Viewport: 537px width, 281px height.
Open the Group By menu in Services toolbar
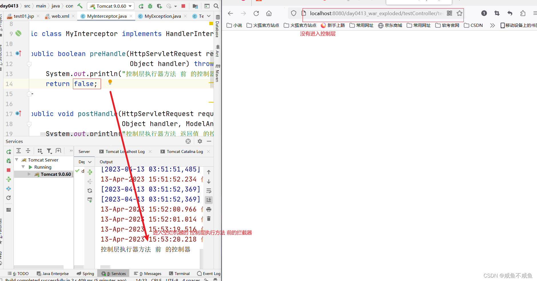point(40,151)
